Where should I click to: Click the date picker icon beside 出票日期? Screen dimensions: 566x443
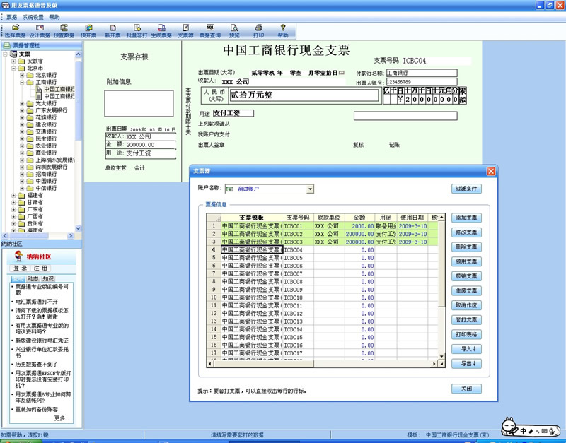[342, 73]
